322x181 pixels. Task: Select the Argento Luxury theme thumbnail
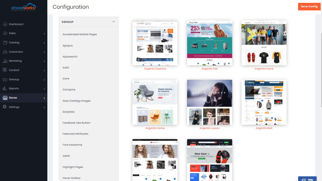coord(209,102)
